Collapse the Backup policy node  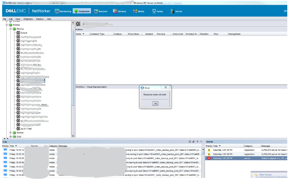point(11,29)
